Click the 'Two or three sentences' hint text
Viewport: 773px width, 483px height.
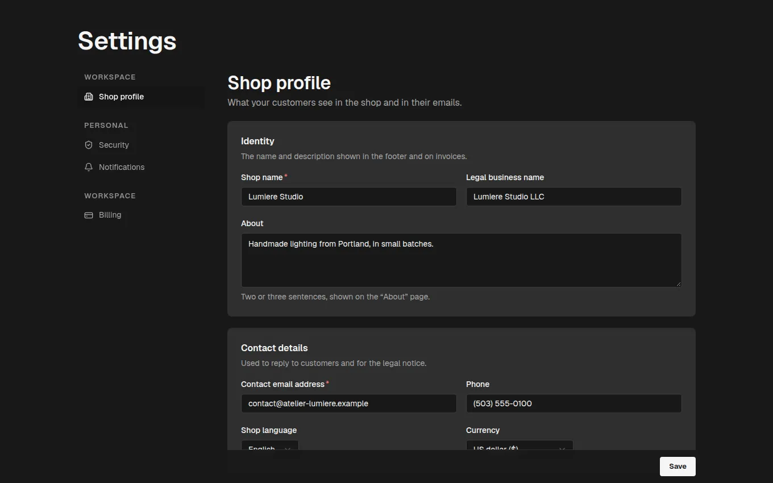coord(335,297)
